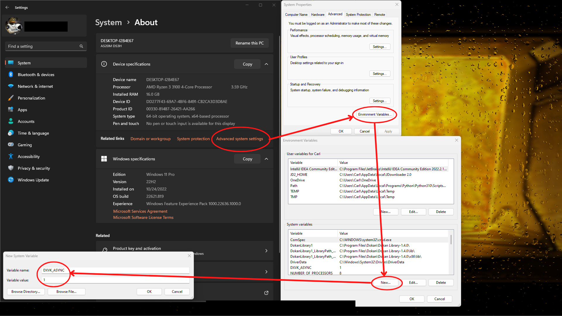Open Microsoft Software License Terms link
562x316 pixels.
point(143,217)
